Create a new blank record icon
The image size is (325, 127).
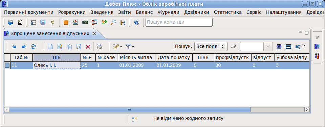[50, 47]
